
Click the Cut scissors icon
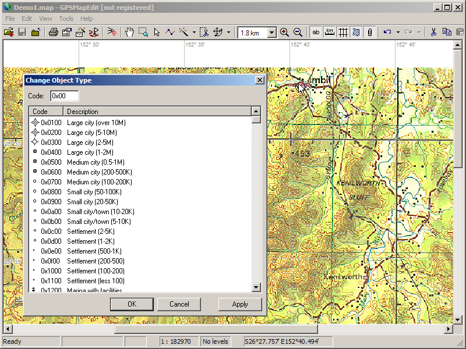(x=433, y=33)
